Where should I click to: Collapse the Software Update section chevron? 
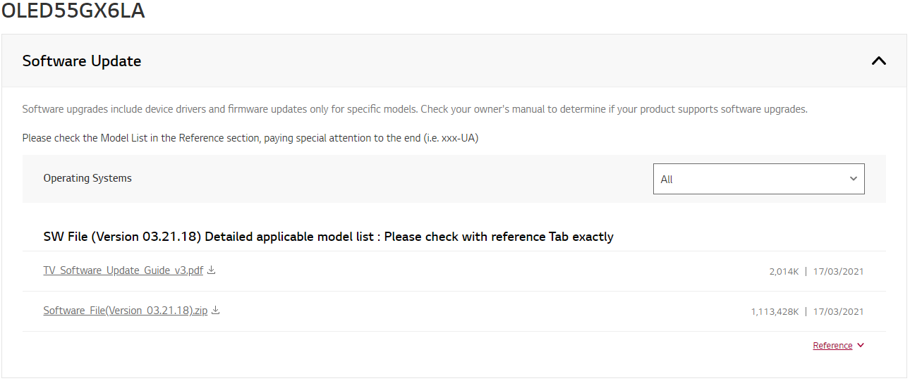pos(878,61)
